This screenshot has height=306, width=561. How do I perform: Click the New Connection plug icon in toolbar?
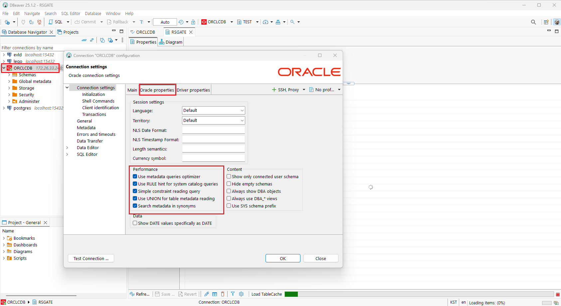(x=7, y=22)
